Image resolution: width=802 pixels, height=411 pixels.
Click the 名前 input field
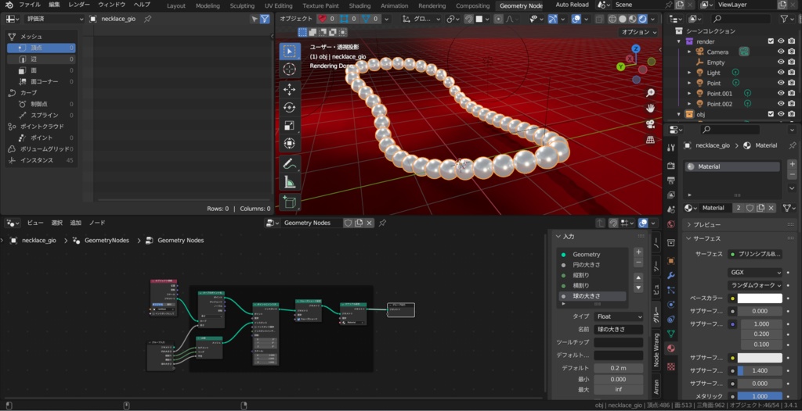(618, 330)
